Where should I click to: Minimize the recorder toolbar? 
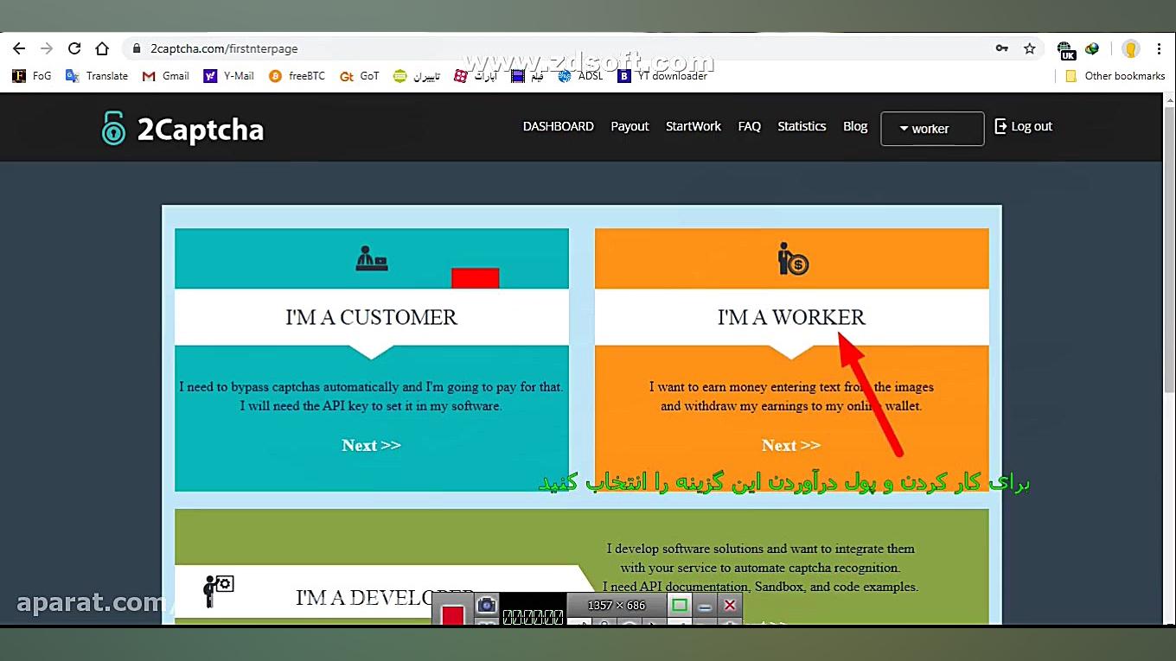tap(705, 606)
